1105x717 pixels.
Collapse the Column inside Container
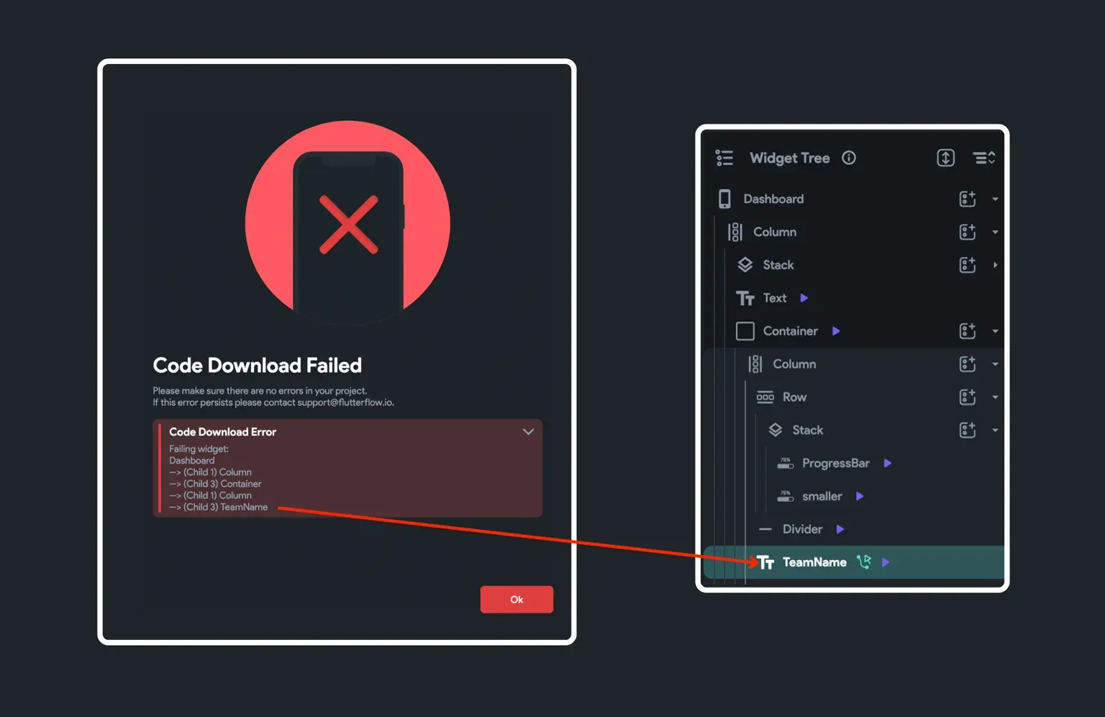click(x=995, y=365)
